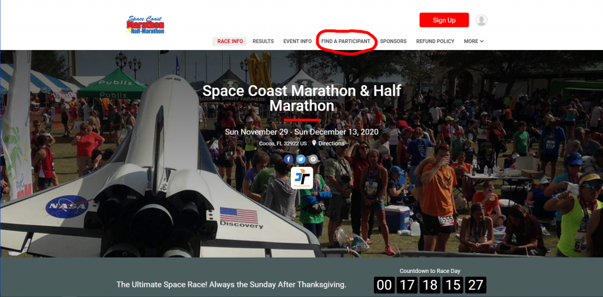
Task: Expand the MORE navigation dropdown
Action: point(473,41)
